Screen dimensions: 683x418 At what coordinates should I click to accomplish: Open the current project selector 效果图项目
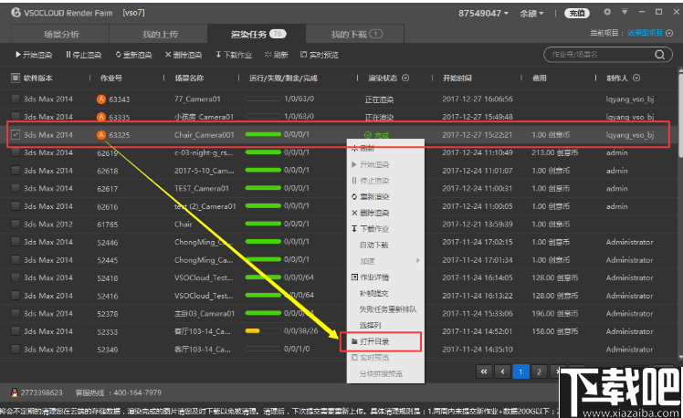[x=649, y=33]
